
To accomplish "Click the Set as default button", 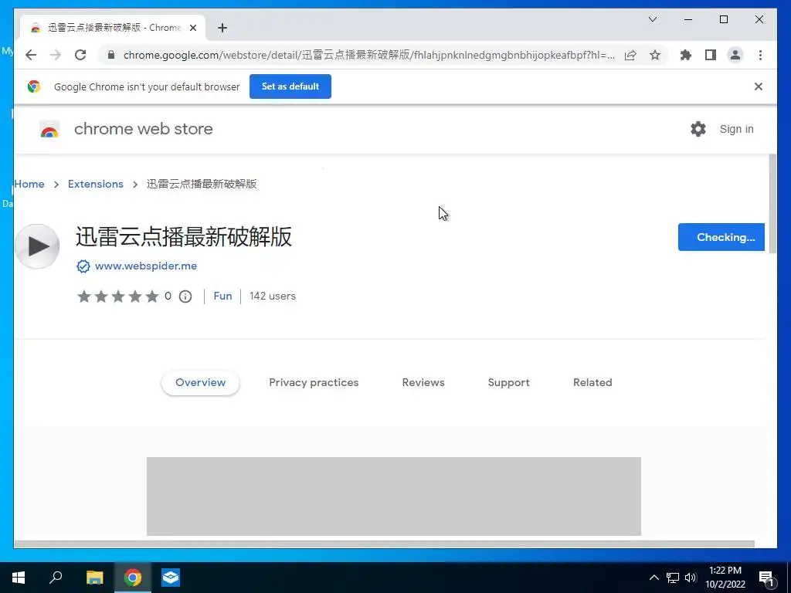I will coord(290,86).
